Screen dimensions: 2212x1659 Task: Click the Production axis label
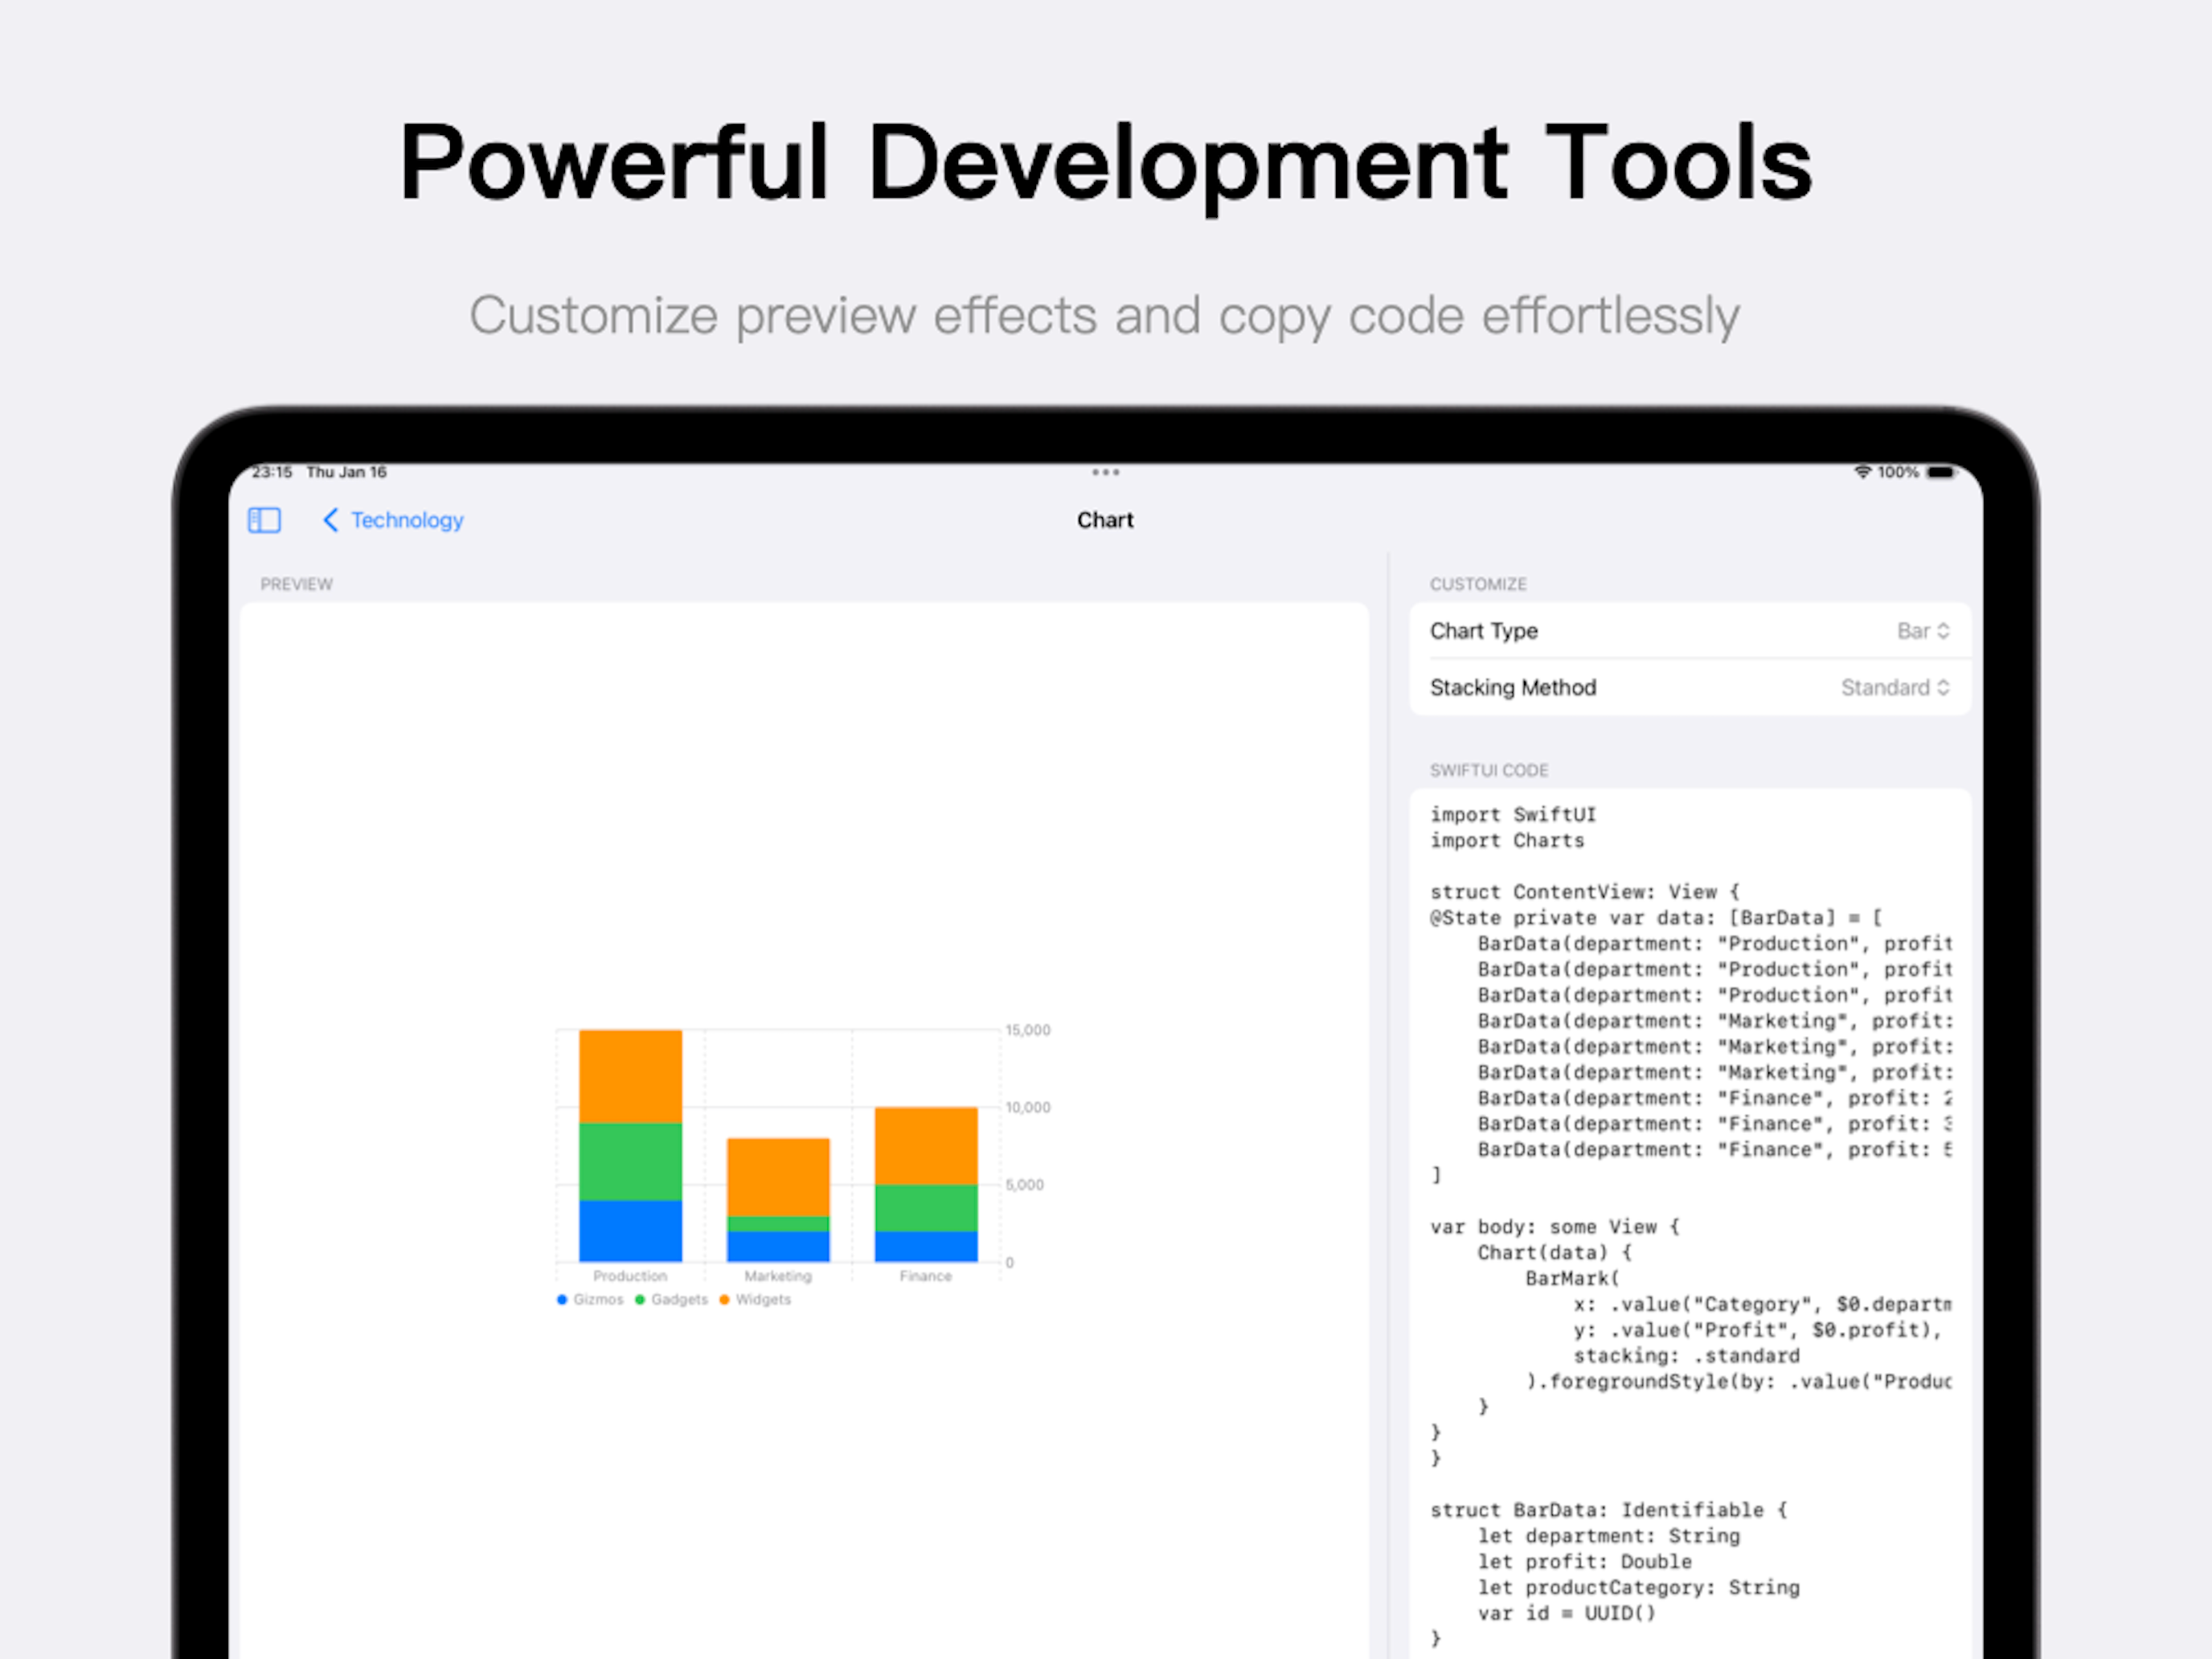point(630,1276)
